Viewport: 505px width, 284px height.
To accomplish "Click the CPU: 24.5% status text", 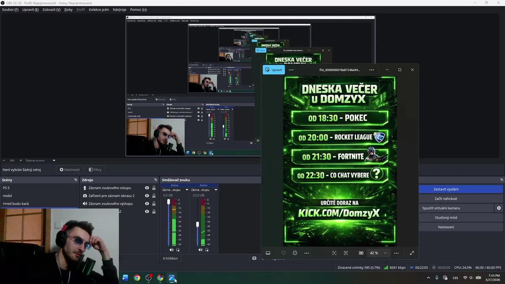I will click(x=463, y=267).
